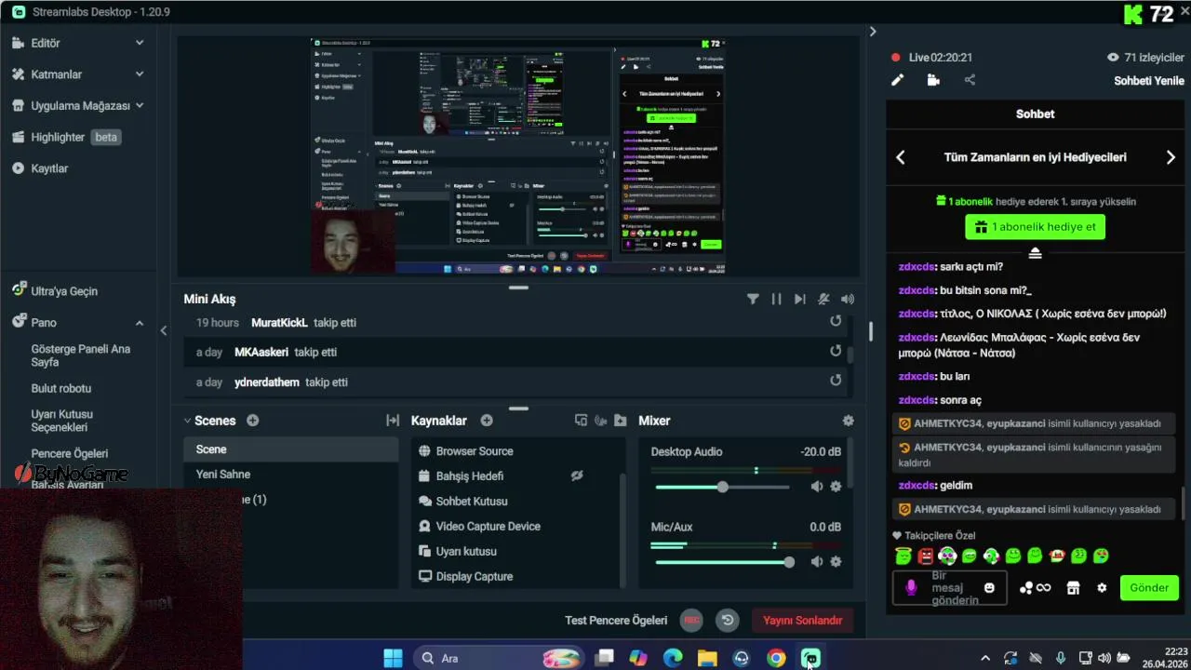Open chat settings gear icon

(x=1103, y=588)
